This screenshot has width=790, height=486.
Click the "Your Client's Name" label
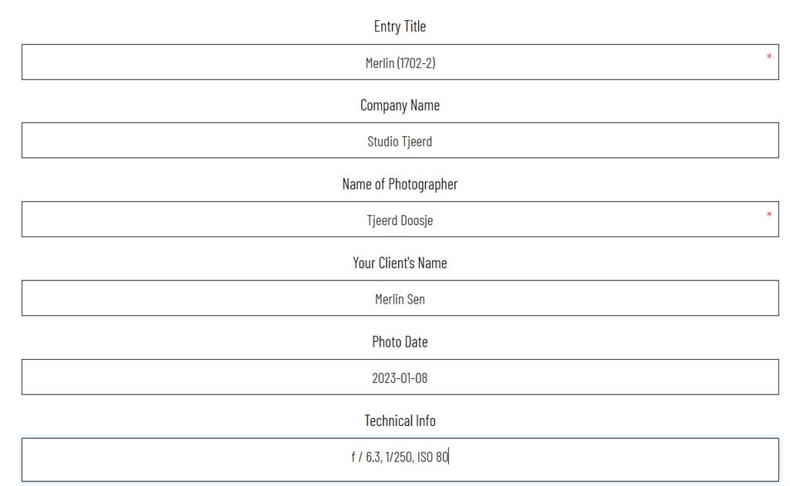400,263
